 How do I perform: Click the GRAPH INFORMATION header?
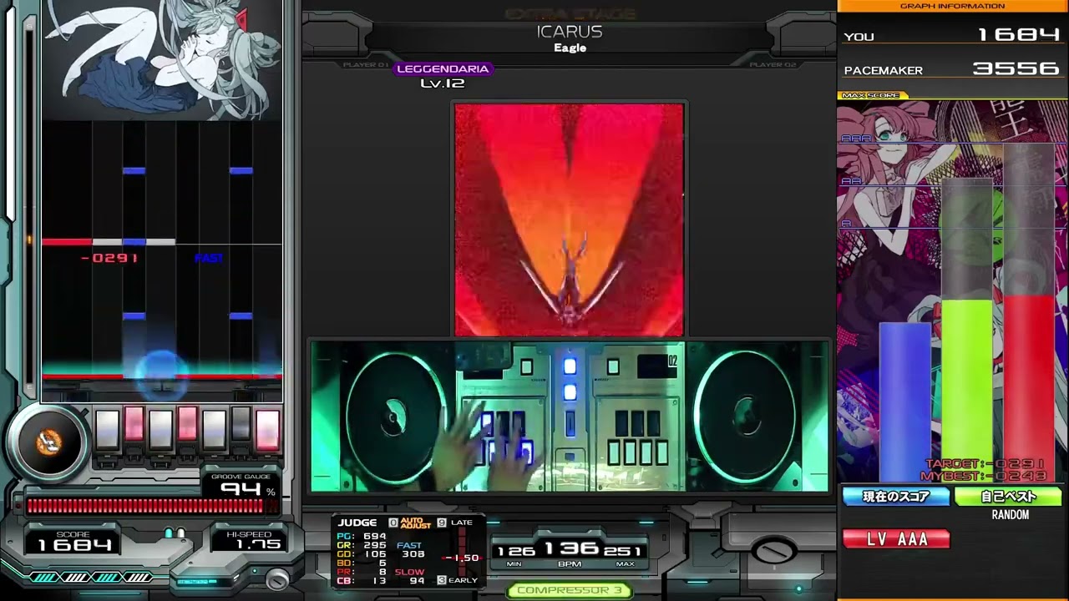tap(952, 6)
